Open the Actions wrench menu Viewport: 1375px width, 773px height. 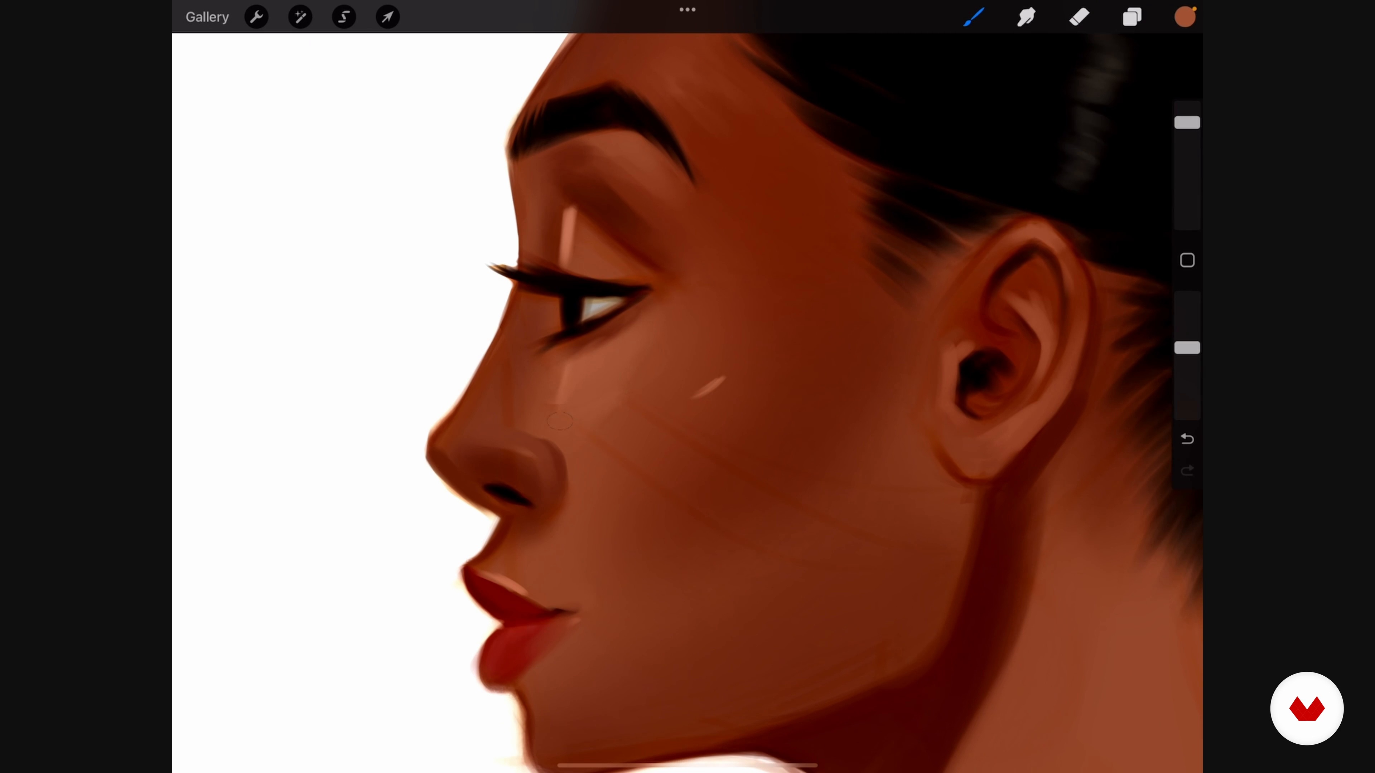coord(257,17)
